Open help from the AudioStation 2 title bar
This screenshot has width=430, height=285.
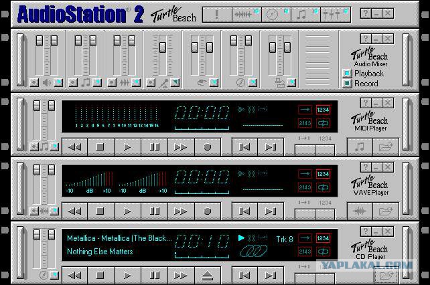pyautogui.click(x=366, y=13)
